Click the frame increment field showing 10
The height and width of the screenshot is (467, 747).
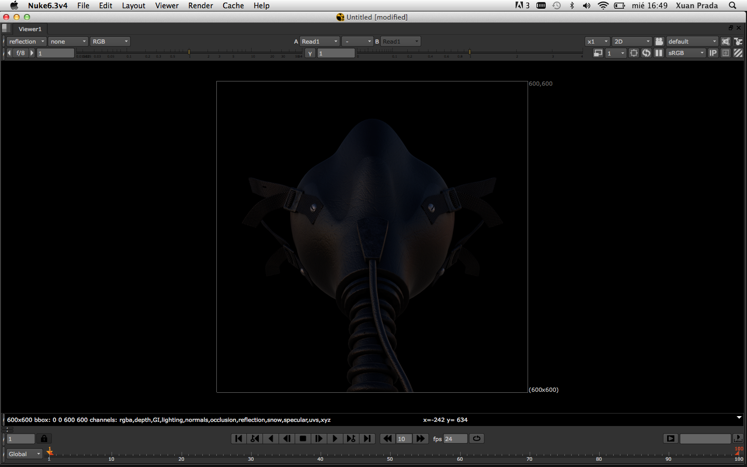pyautogui.click(x=404, y=439)
